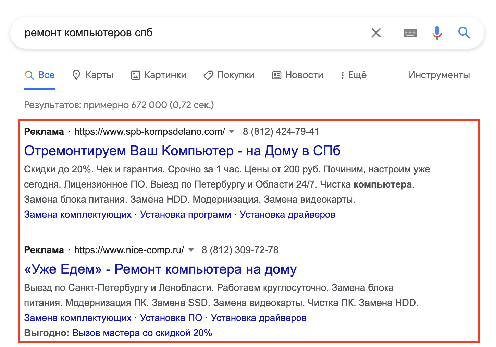
Task: Clear the search query with the X icon
Action: pos(376,33)
